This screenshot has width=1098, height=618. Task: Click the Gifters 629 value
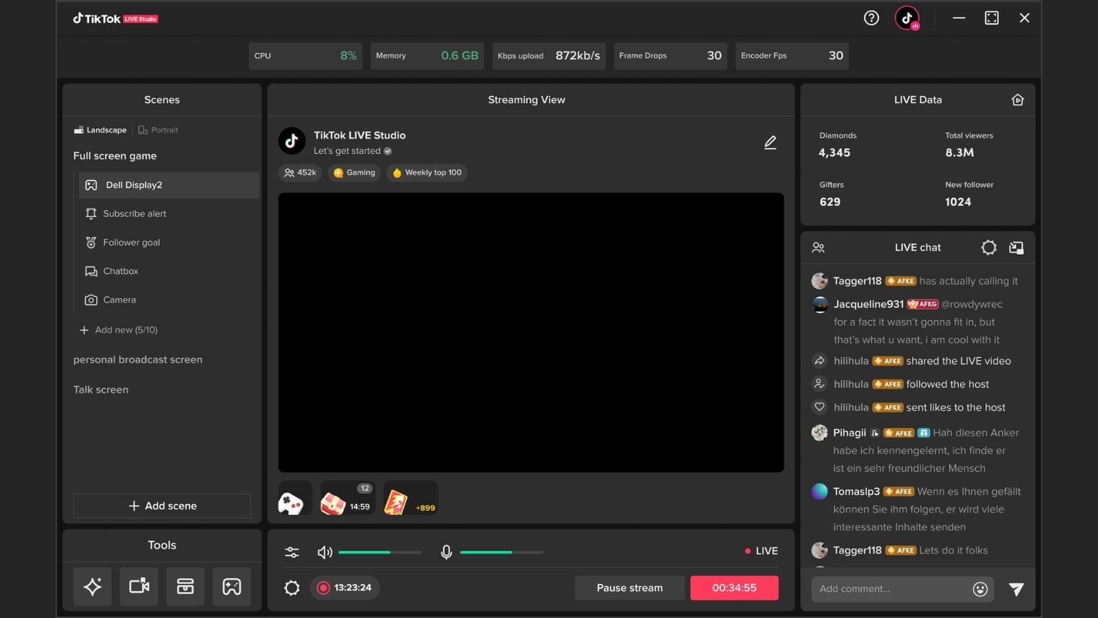tap(830, 202)
